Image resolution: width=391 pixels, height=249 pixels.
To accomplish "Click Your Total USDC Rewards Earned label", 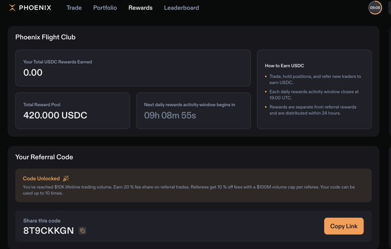I will point(57,62).
